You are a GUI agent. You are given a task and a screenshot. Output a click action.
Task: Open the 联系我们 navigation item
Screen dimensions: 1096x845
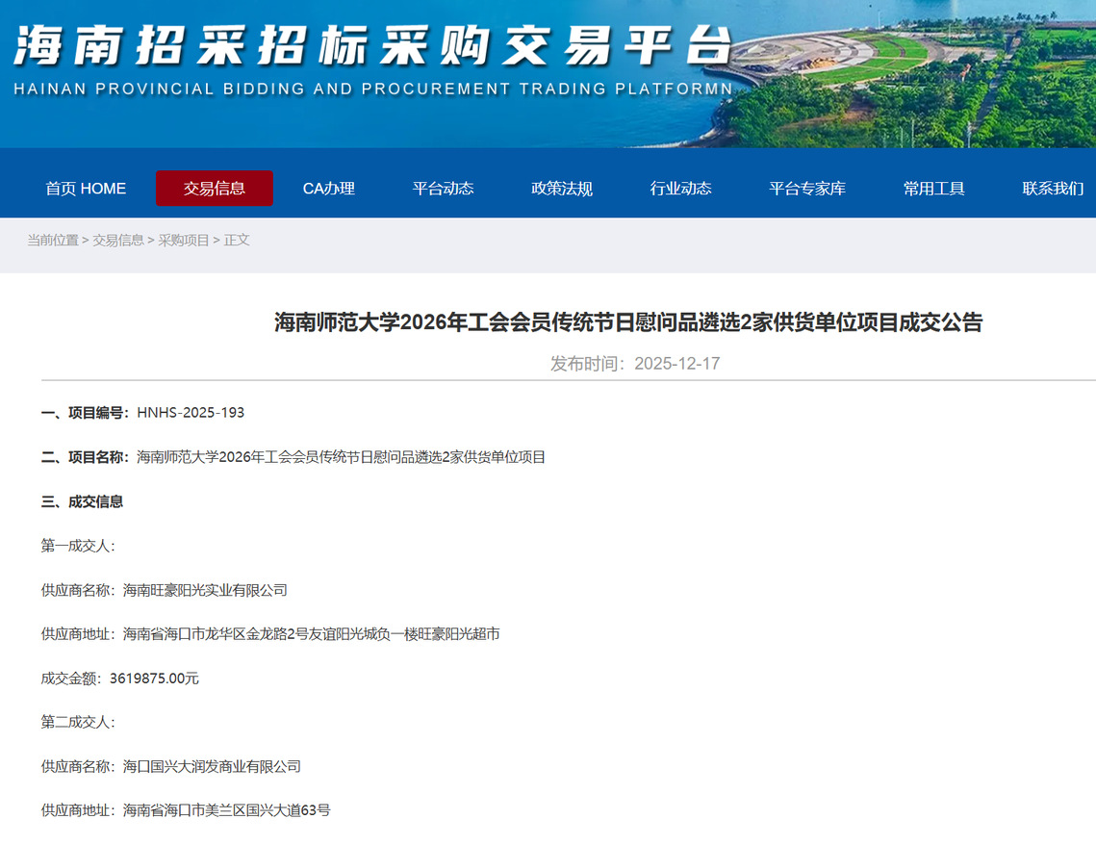pos(1053,189)
